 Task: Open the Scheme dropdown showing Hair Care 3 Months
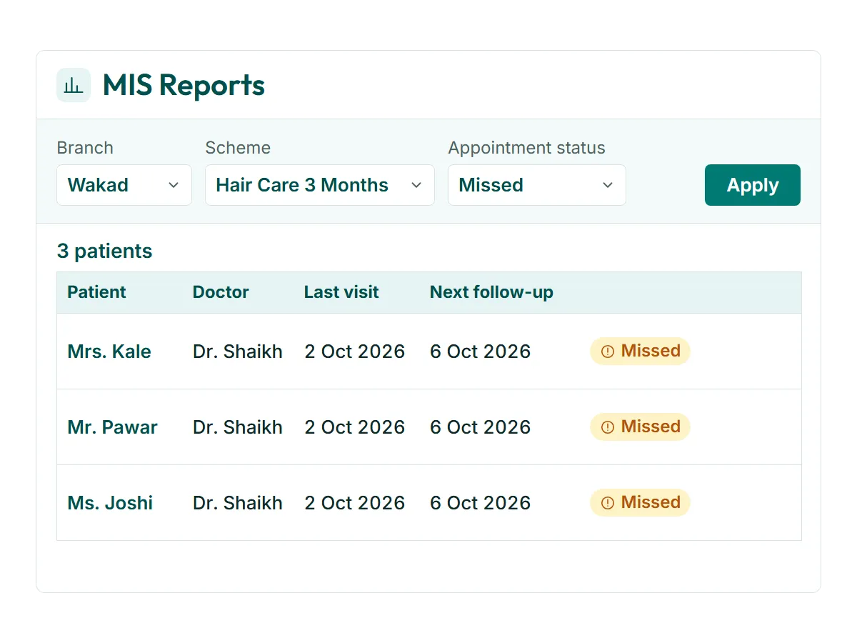320,185
